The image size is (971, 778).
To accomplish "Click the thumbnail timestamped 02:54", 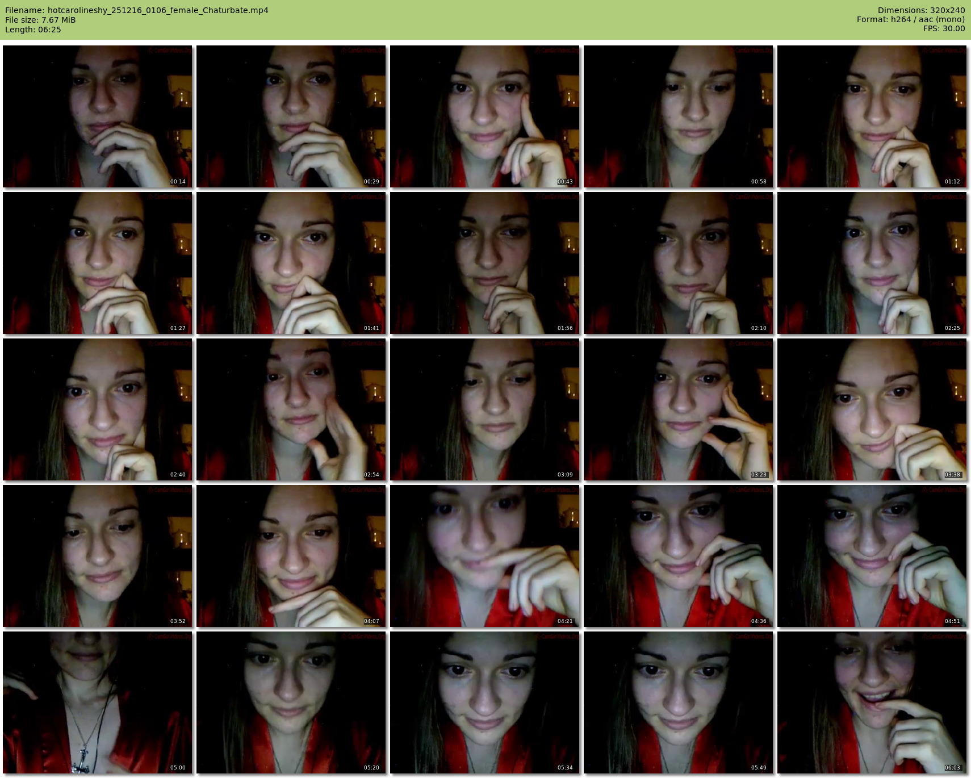I will click(291, 409).
